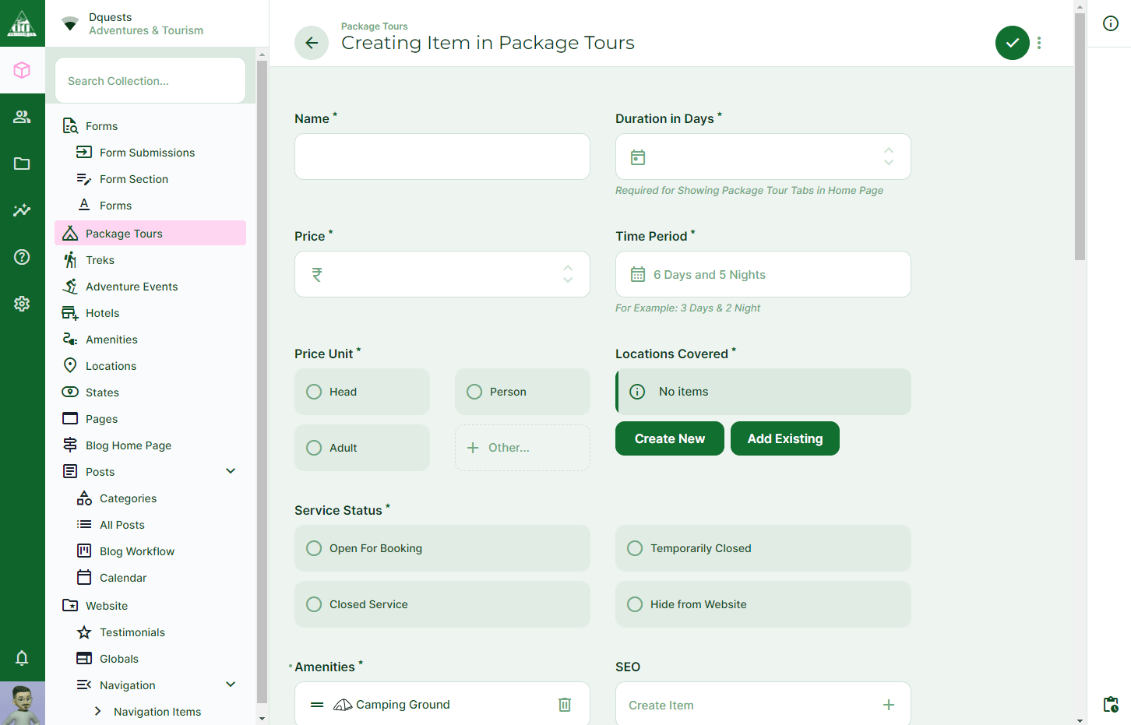Focus Time Period input field
1131x725 pixels.
(763, 274)
